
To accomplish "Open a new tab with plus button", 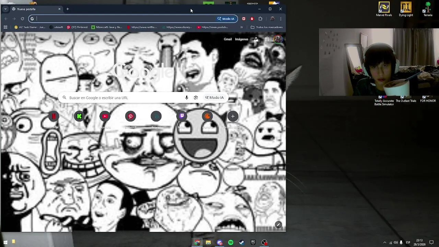I will (68, 9).
